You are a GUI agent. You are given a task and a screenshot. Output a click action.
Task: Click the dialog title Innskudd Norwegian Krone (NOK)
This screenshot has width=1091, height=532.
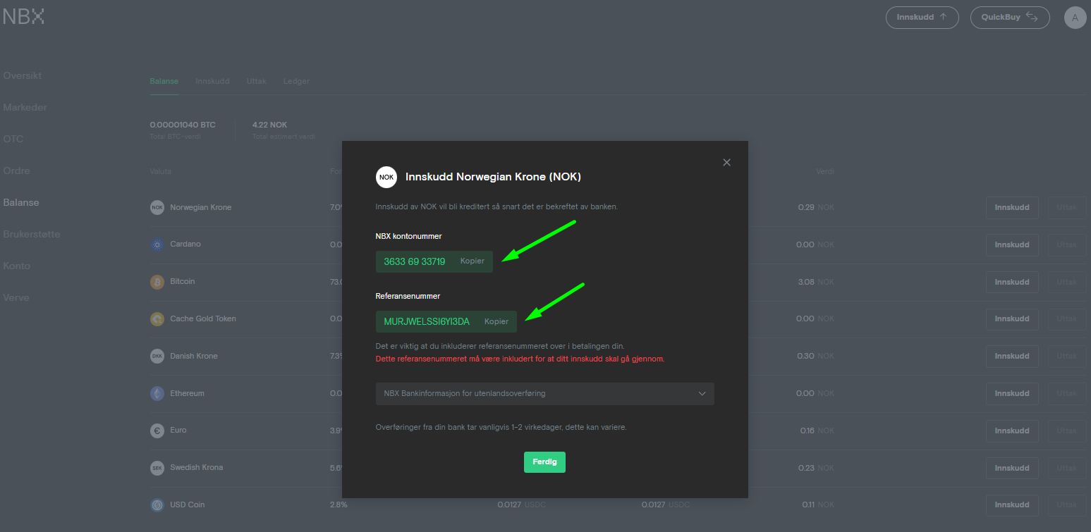tap(493, 177)
